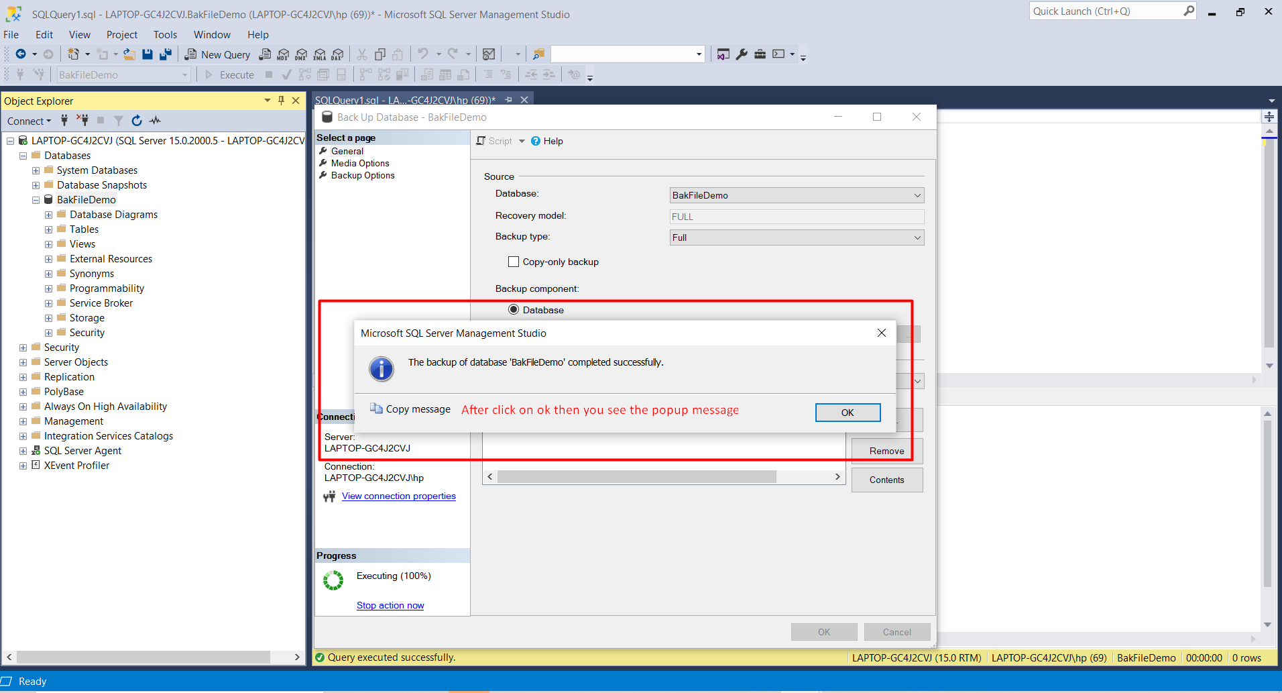Select the Media Options page
Screen dimensions: 1282x693
359,163
